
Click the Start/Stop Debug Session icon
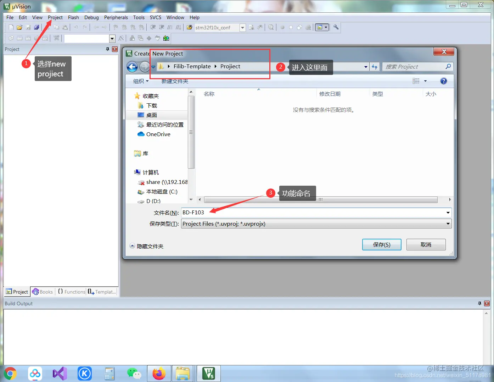(271, 27)
